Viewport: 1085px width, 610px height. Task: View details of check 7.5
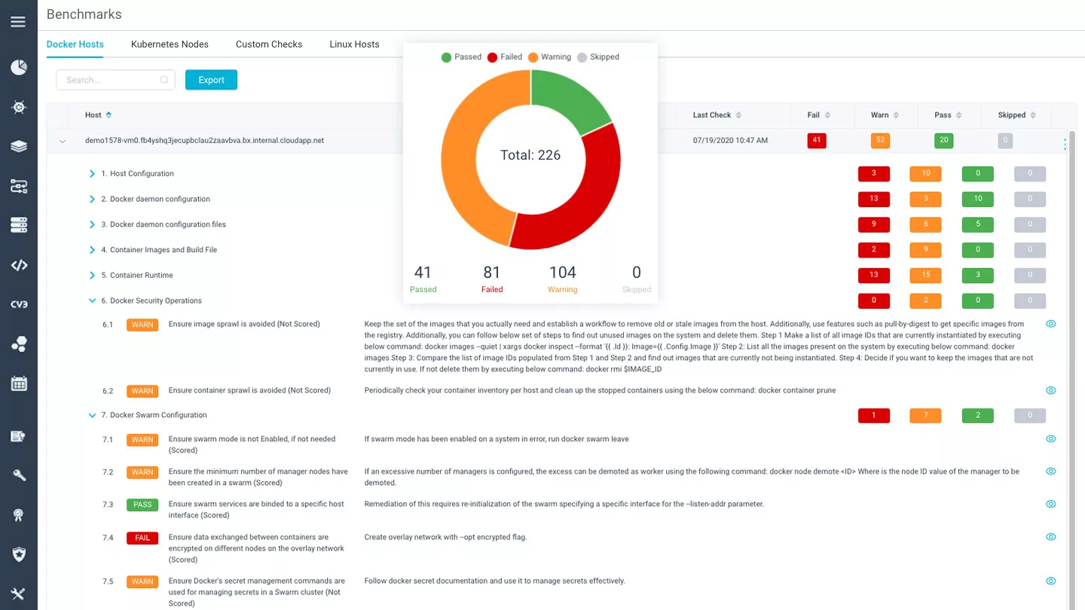pyautogui.click(x=1051, y=581)
